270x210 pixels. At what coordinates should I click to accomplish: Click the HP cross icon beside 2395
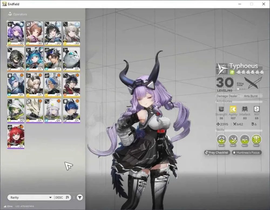[218, 124]
